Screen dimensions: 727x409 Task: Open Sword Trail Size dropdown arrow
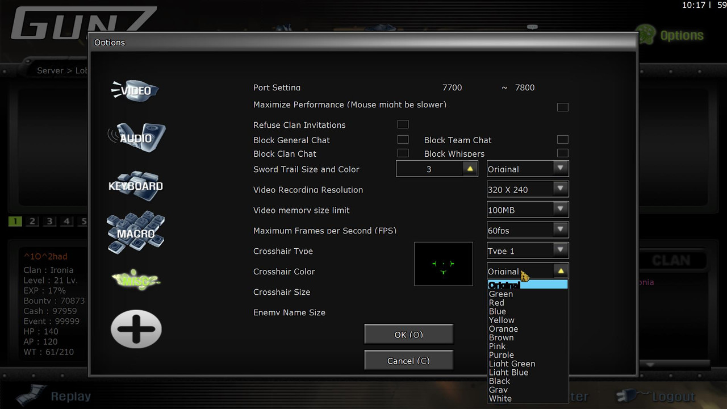coord(470,169)
